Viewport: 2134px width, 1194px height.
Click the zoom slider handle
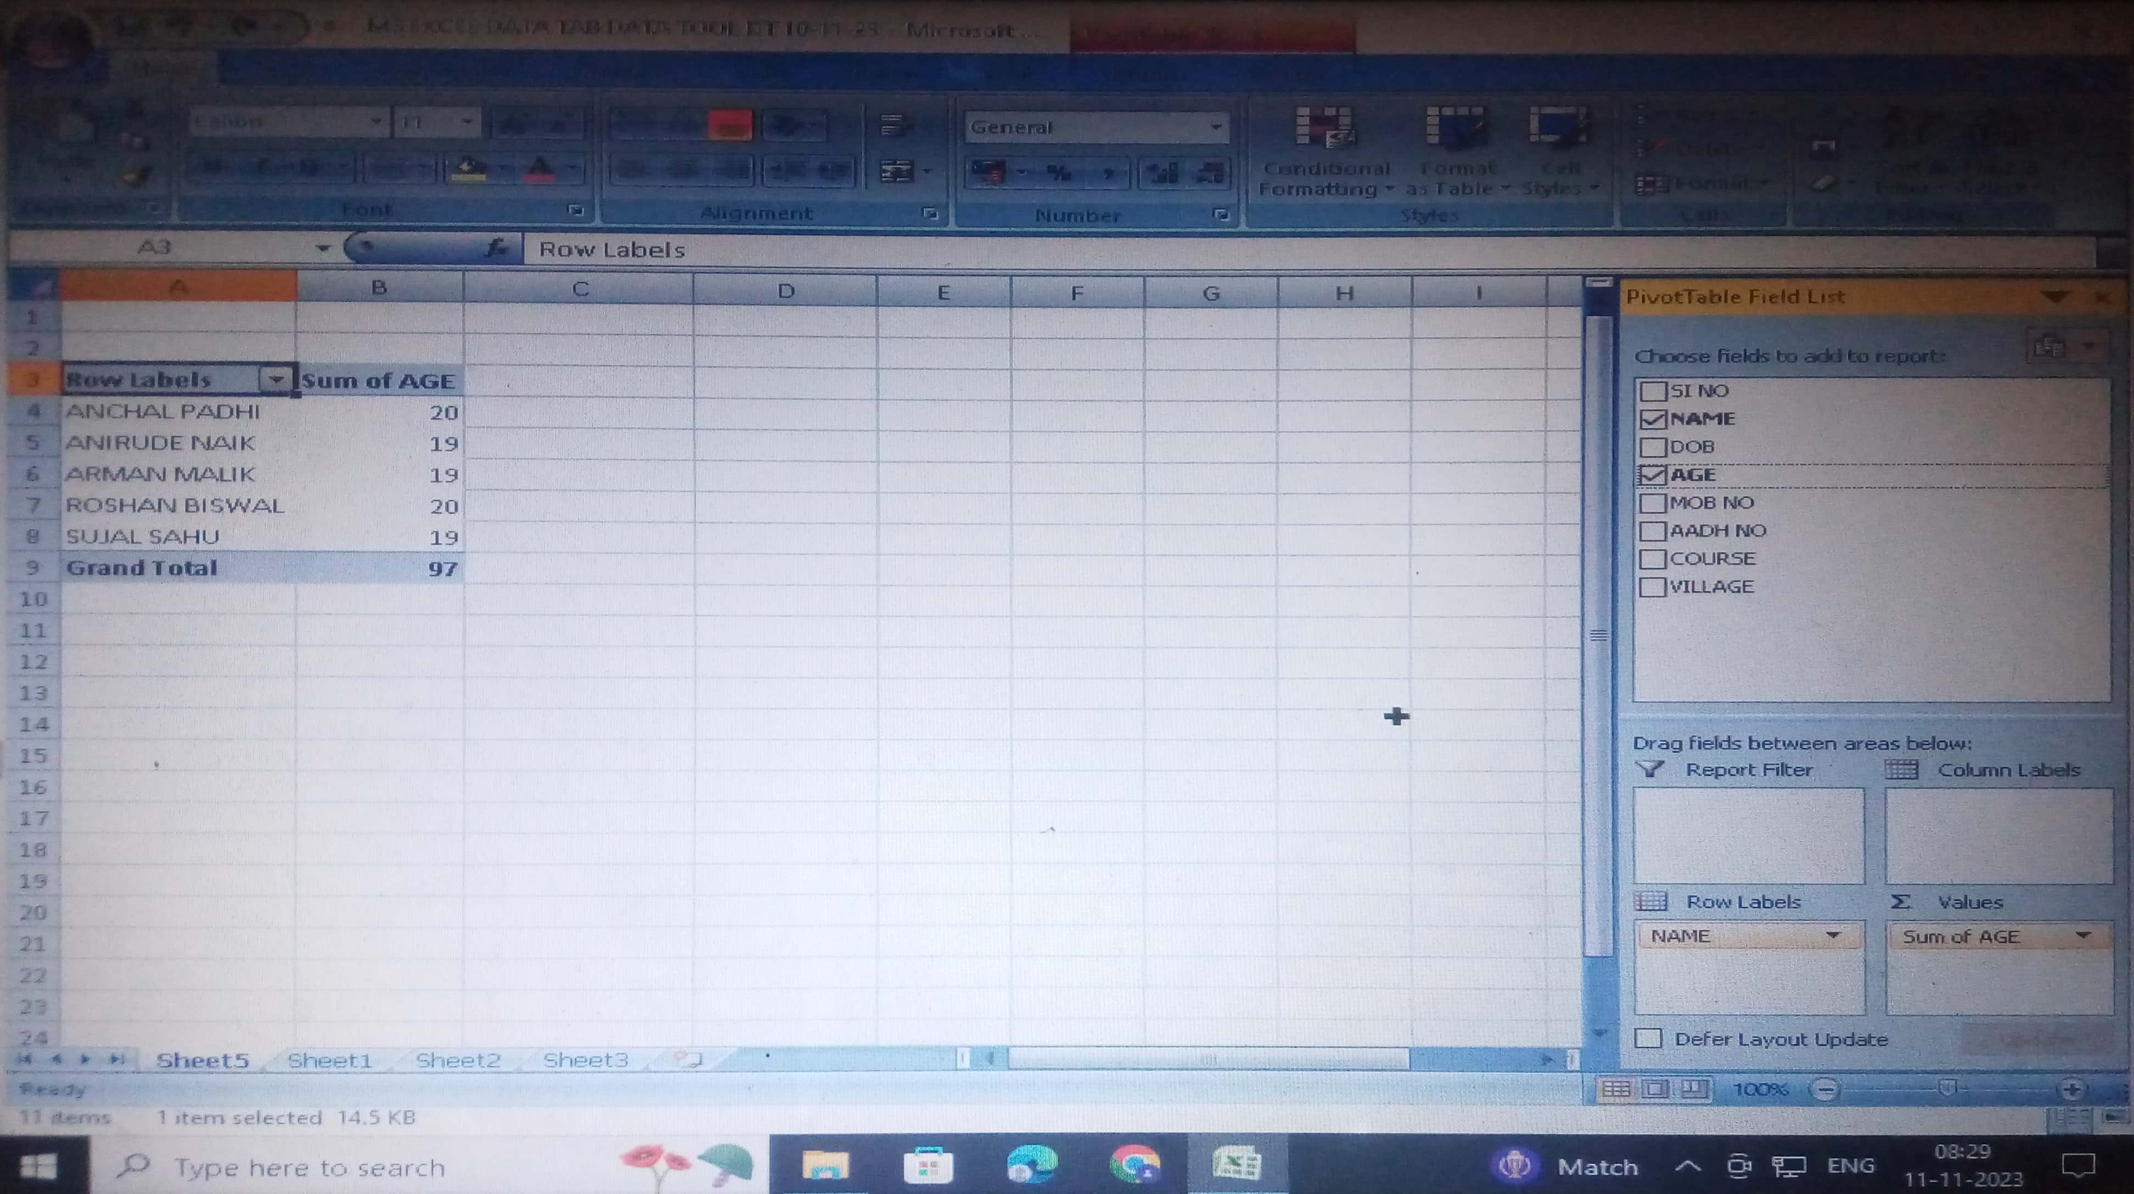click(1947, 1087)
